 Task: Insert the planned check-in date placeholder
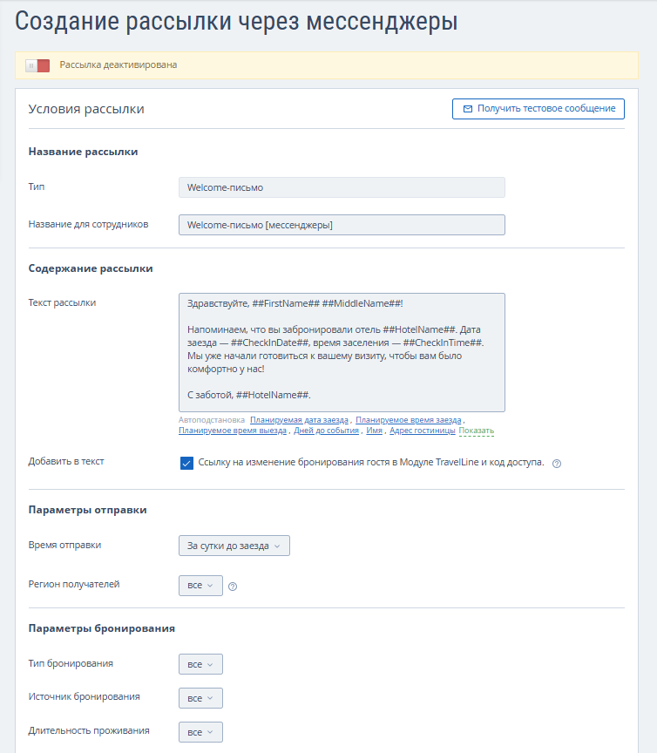(x=299, y=420)
